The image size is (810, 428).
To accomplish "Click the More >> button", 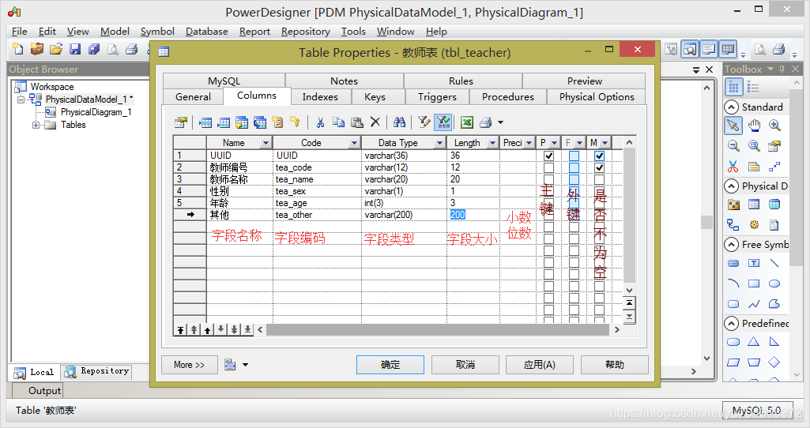I will click(189, 365).
